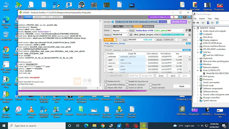This screenshot has height=129, width=229.
Task: Enable Erase before flashing checkbox
Action: pos(106,85)
